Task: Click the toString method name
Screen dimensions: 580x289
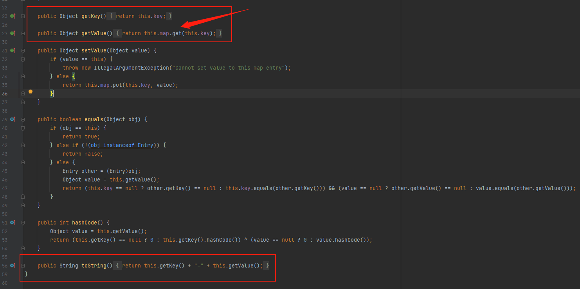Action: pos(94,266)
